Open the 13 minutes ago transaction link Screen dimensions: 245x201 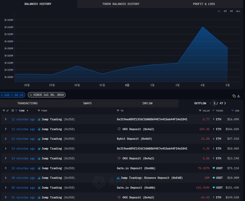(x=23, y=139)
